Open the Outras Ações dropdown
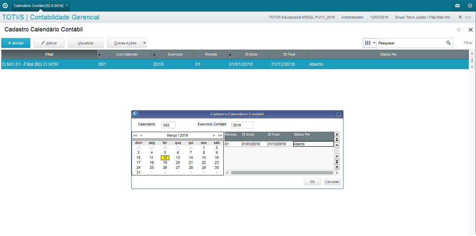 coord(127,43)
